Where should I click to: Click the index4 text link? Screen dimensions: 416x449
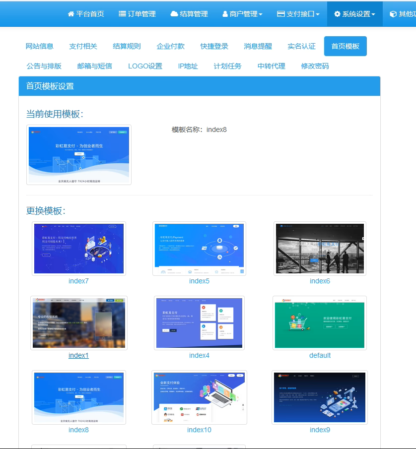click(x=199, y=355)
